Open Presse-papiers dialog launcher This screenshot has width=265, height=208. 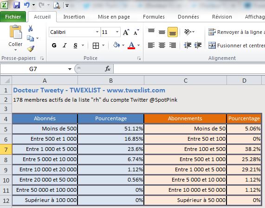[x=42, y=58]
